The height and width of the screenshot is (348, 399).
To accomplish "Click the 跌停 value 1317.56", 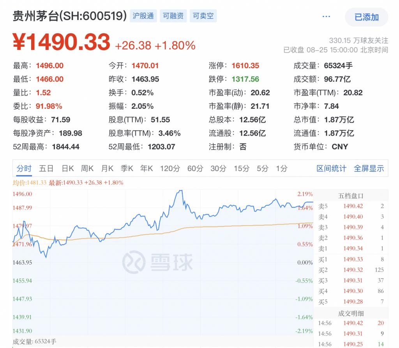I will point(245,79).
